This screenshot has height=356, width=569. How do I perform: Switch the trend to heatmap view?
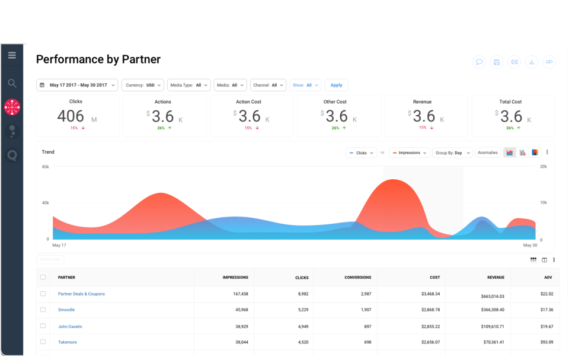tap(535, 152)
